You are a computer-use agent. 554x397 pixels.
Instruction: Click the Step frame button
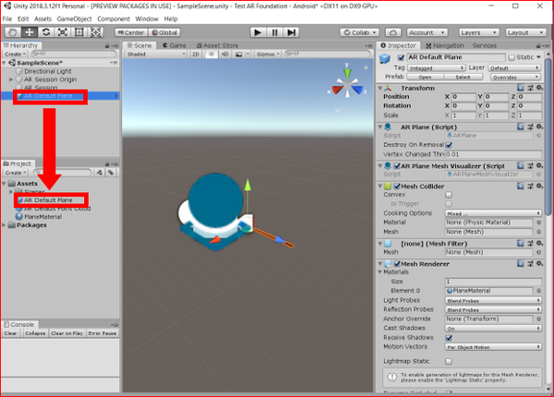(291, 32)
